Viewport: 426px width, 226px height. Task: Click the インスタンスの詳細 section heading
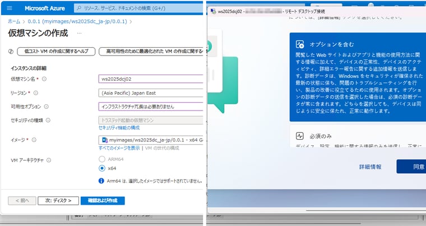click(29, 68)
